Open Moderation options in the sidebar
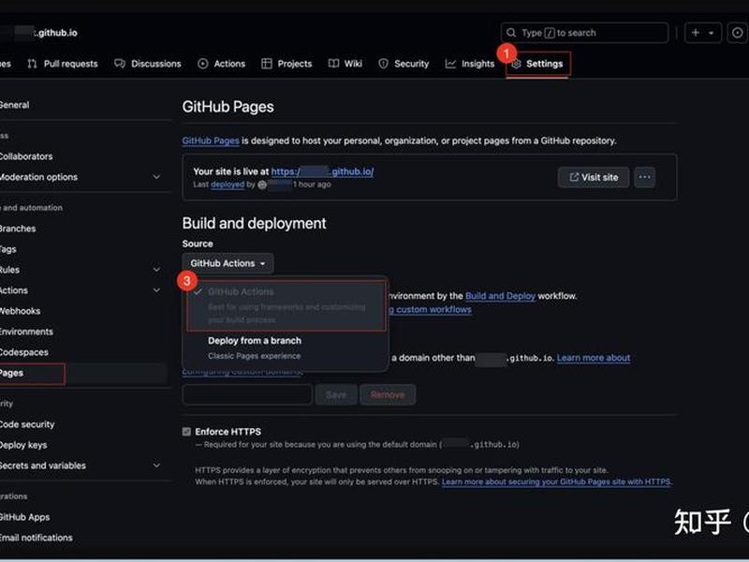This screenshot has width=749, height=562. click(38, 177)
